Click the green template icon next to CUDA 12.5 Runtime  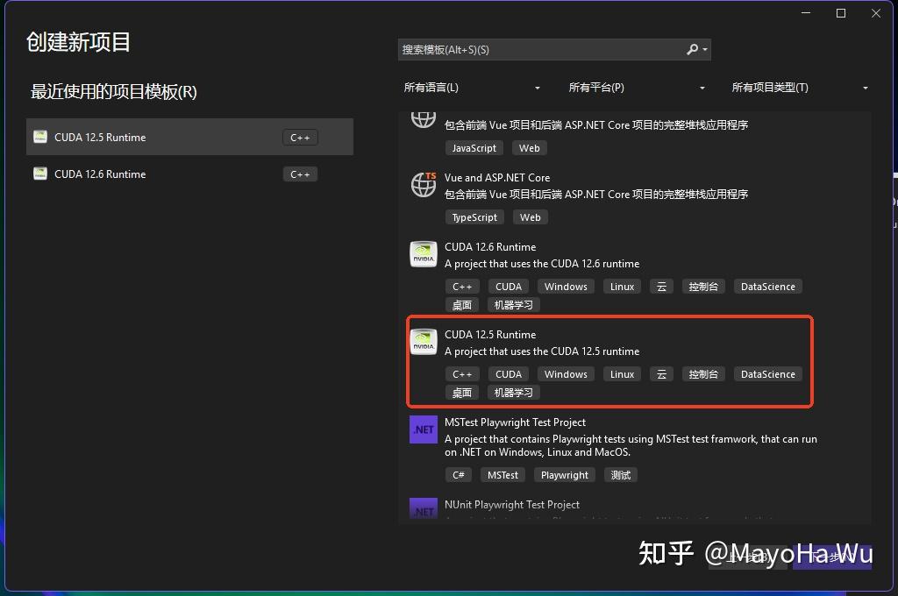39,137
